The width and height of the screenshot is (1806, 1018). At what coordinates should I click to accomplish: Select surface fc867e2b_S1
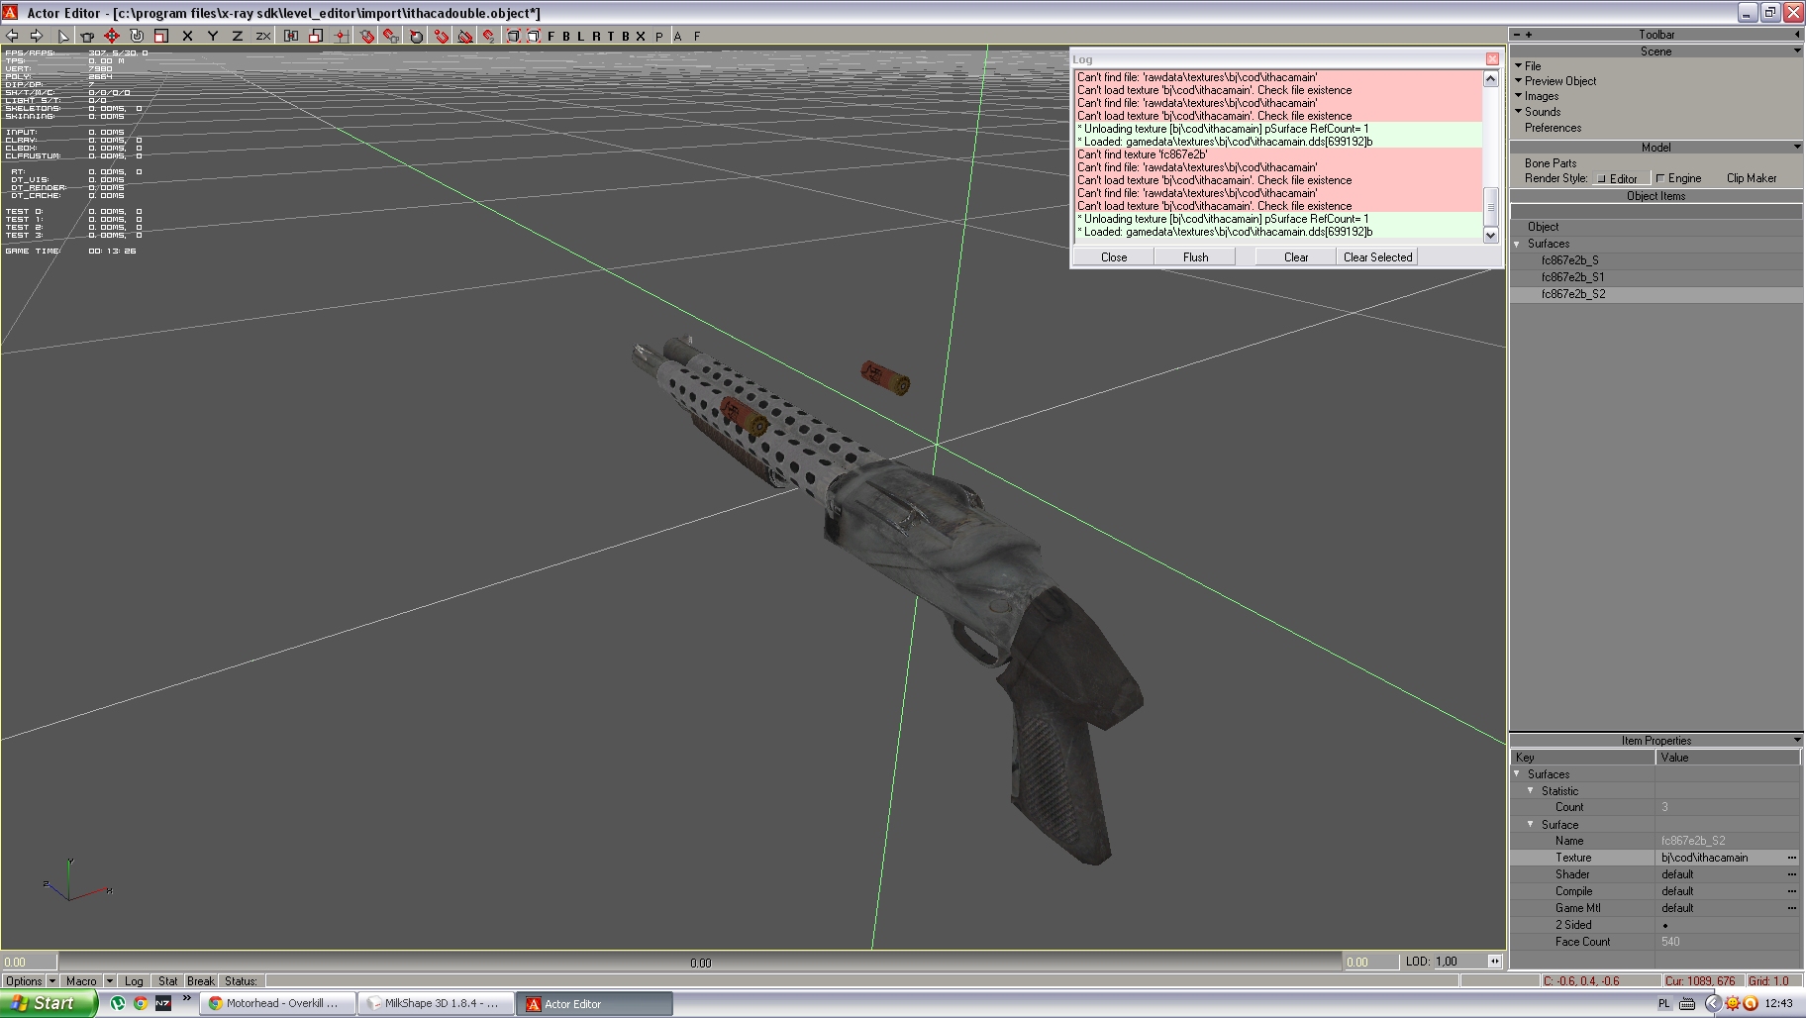click(1572, 277)
